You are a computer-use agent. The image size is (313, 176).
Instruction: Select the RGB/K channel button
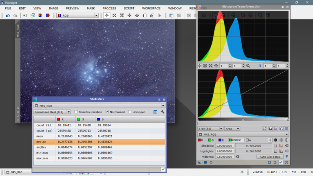[236, 140]
